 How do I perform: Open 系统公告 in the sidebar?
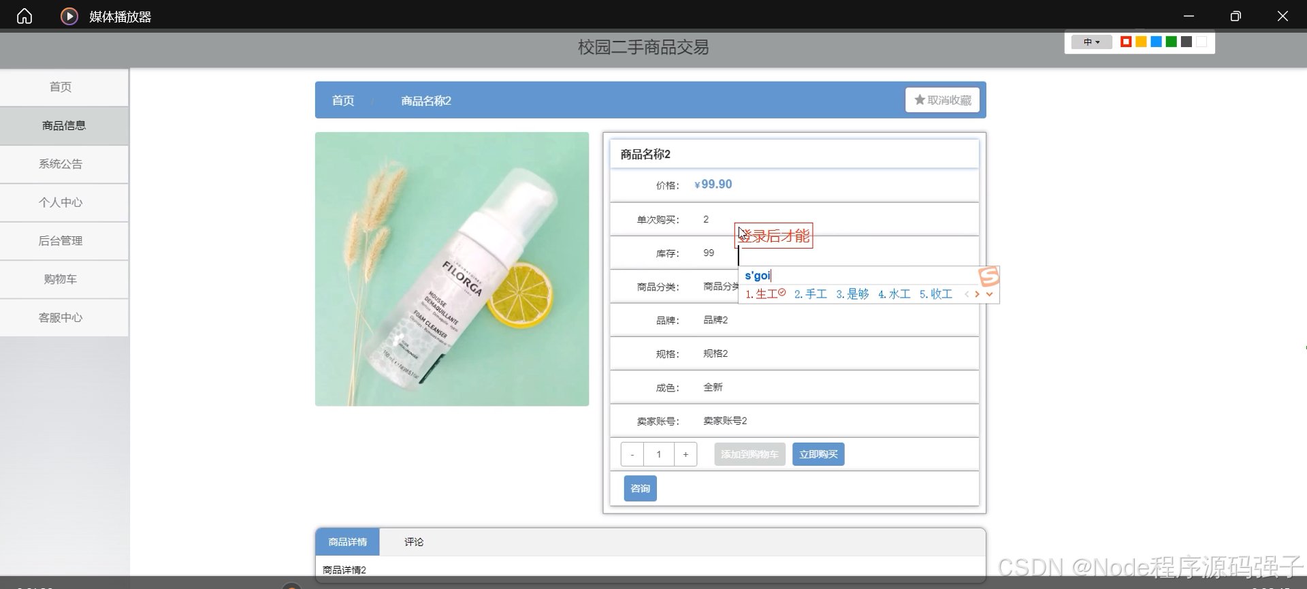point(64,164)
